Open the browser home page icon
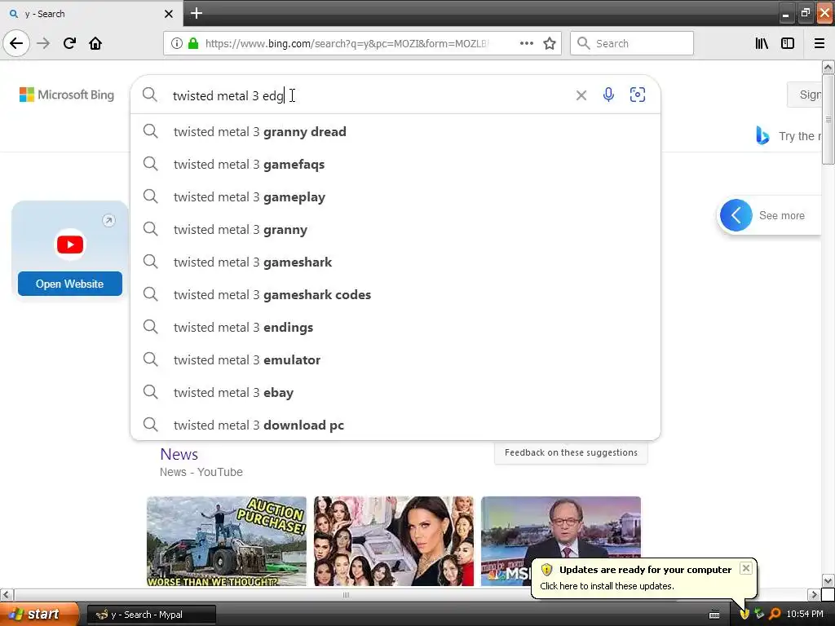This screenshot has height=626, width=835. click(95, 43)
